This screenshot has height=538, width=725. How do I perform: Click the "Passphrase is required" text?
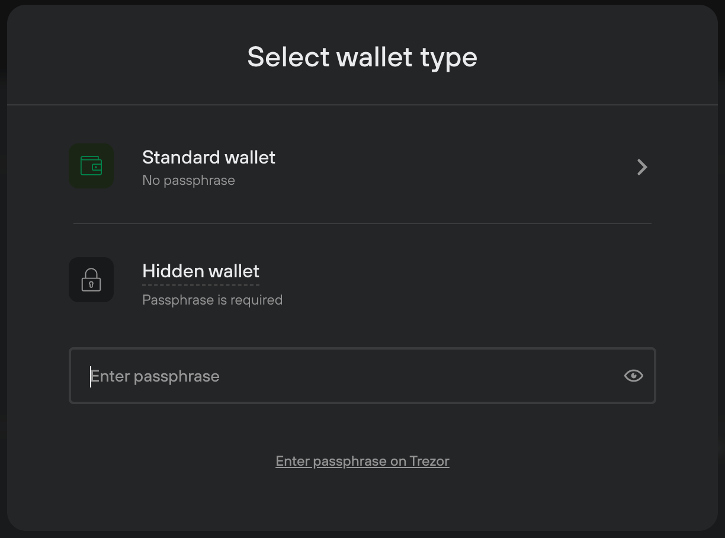212,300
